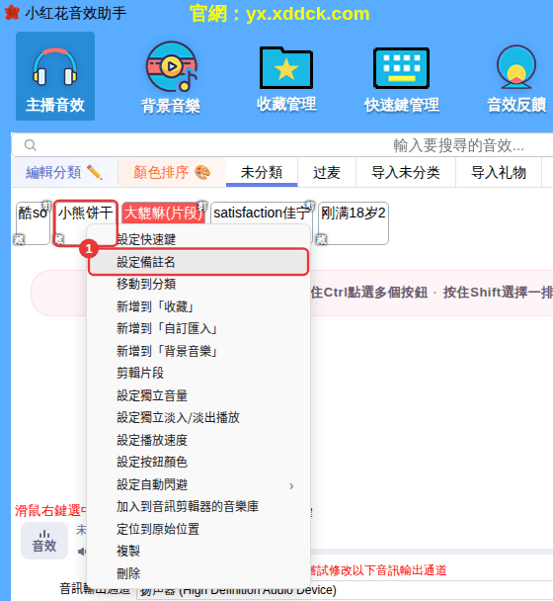Play the 刚满18岁2 sound button
This screenshot has height=601, width=553.
click(354, 223)
